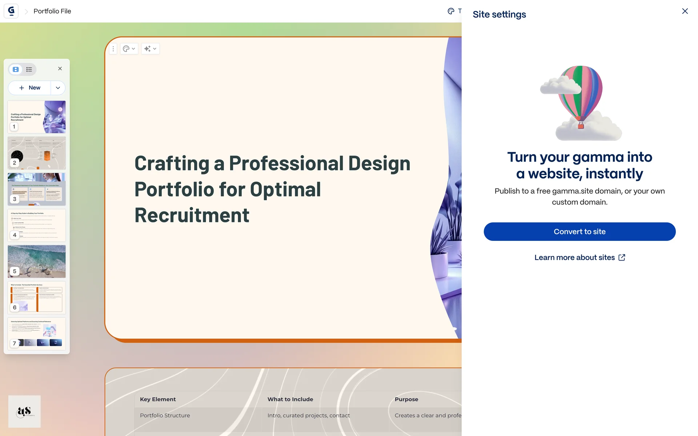Image resolution: width=698 pixels, height=436 pixels.
Task: Click the Portfolio File breadcrumb title
Action: (x=52, y=11)
